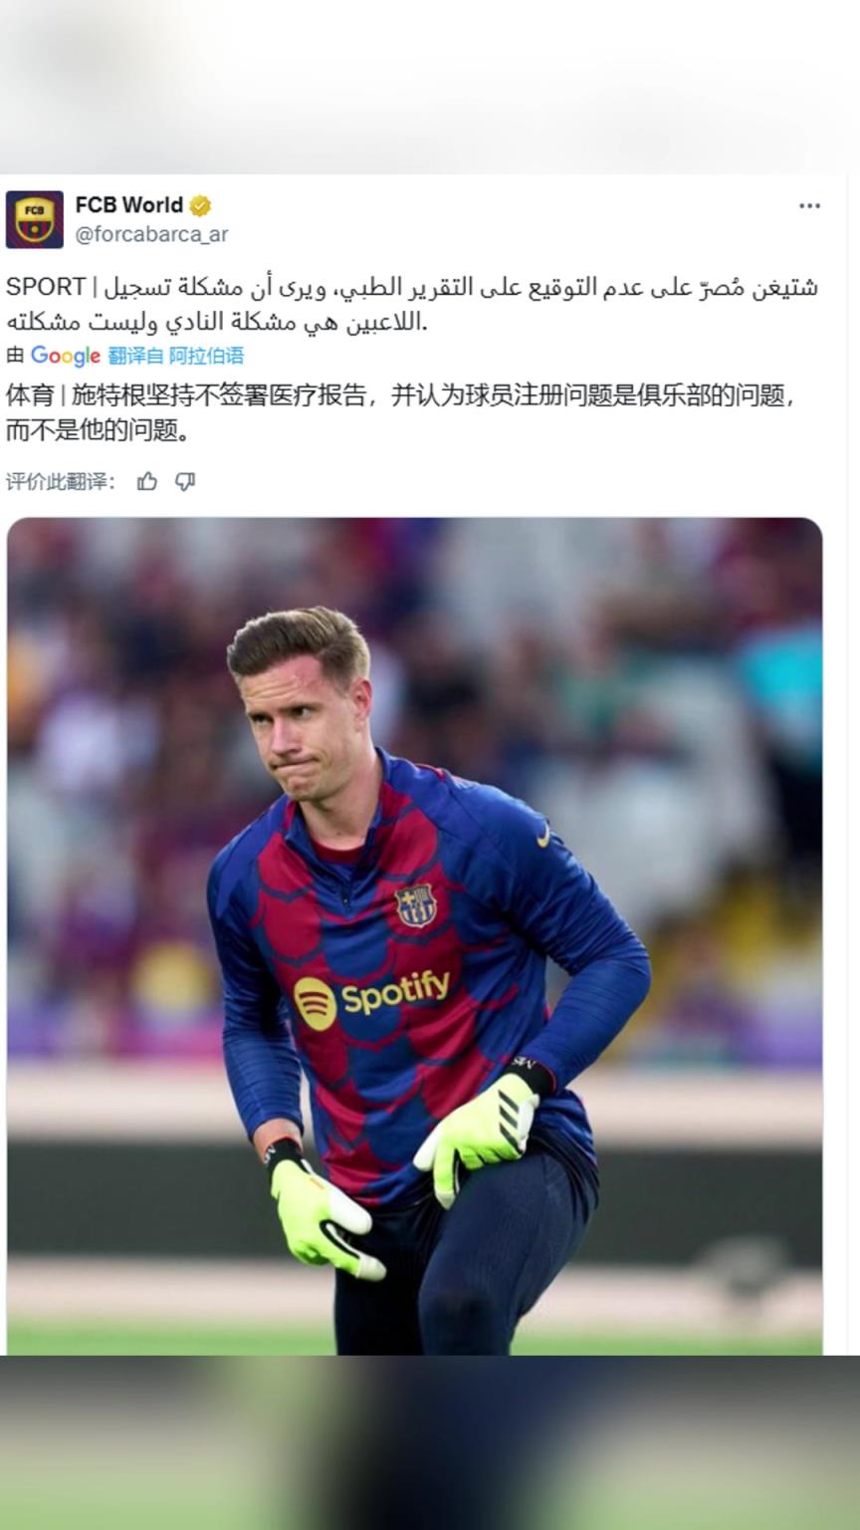The height and width of the screenshot is (1530, 860).
Task: Click the gold verified badge
Action: coord(200,206)
